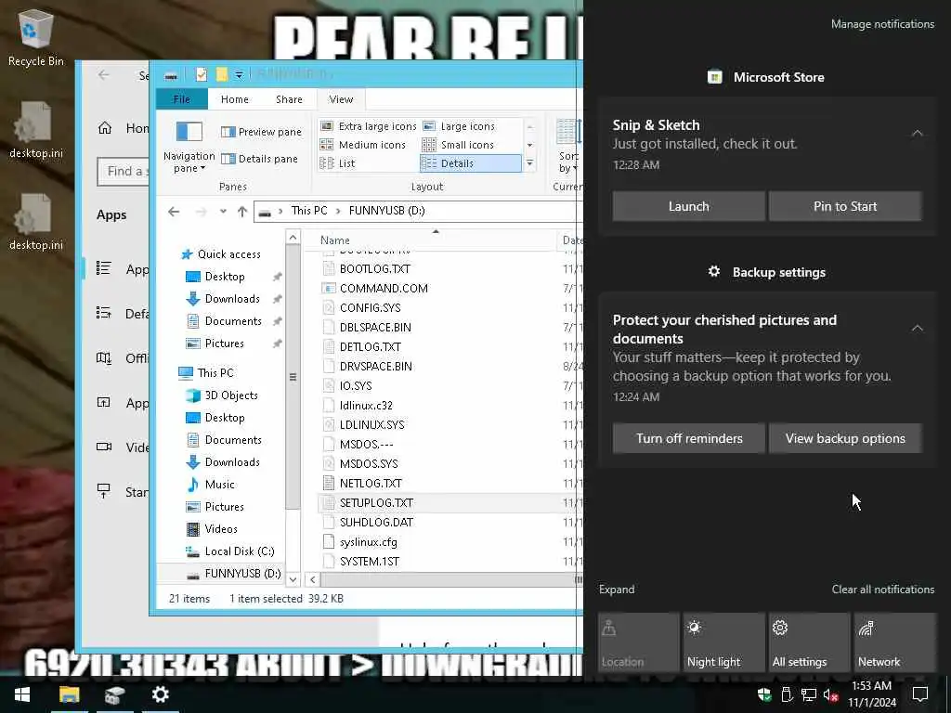
Task: Go back in File Explorer
Action: 174,212
